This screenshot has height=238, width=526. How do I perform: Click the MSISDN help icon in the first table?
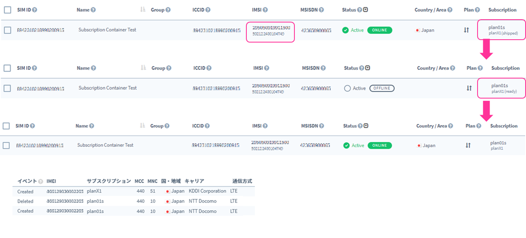321,10
